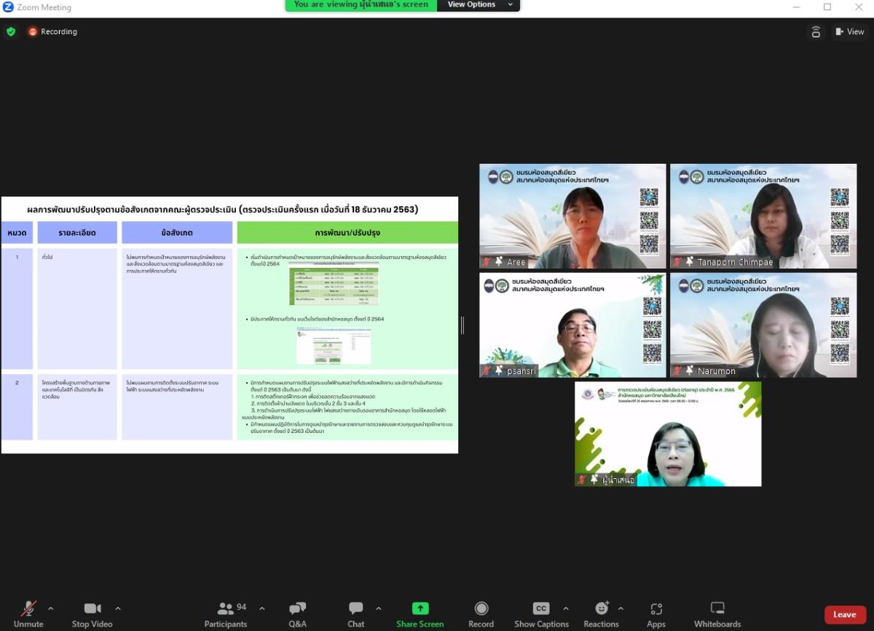Open the Apps panel
The image size is (874, 631).
pyautogui.click(x=655, y=614)
